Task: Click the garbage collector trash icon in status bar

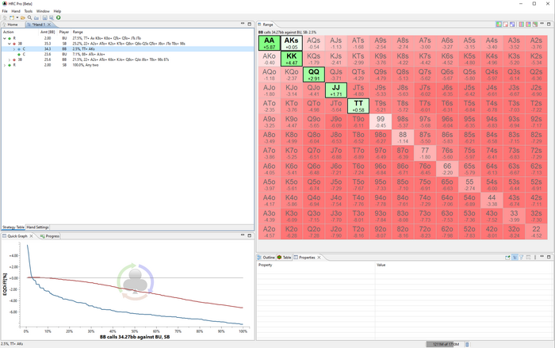Action: (x=467, y=344)
